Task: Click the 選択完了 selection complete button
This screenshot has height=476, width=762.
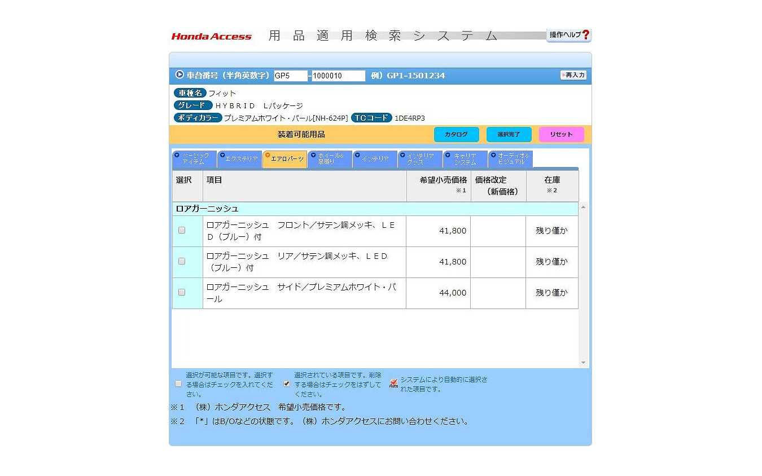Action: pos(509,134)
